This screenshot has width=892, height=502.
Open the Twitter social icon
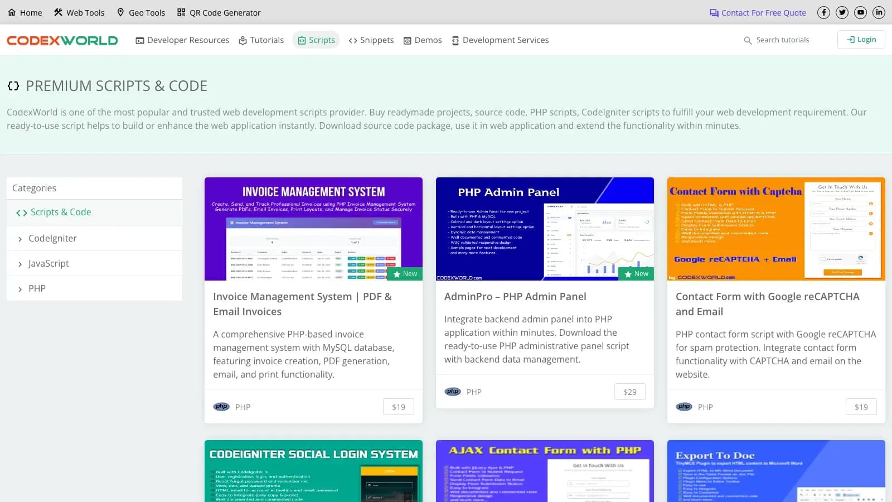pyautogui.click(x=842, y=12)
